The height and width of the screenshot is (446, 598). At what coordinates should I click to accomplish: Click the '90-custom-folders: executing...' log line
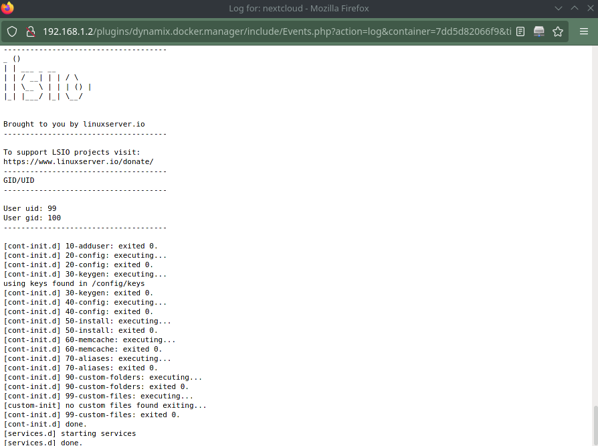pyautogui.click(x=102, y=377)
